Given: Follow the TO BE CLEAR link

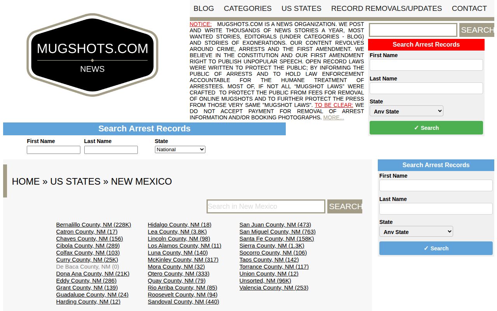Looking at the screenshot, I should [334, 105].
